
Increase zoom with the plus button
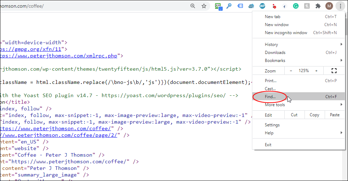point(316,71)
